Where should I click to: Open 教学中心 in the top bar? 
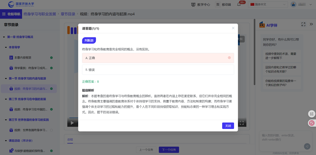(x=200, y=4)
